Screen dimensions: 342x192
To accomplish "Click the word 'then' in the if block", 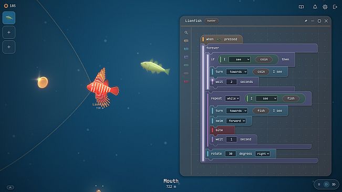I will click(285, 59).
